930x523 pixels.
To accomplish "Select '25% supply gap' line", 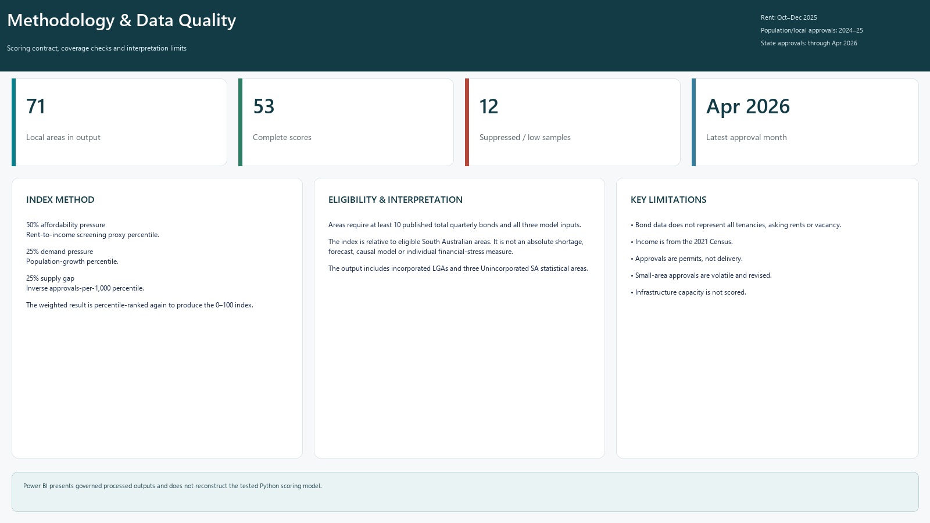I will coord(50,278).
